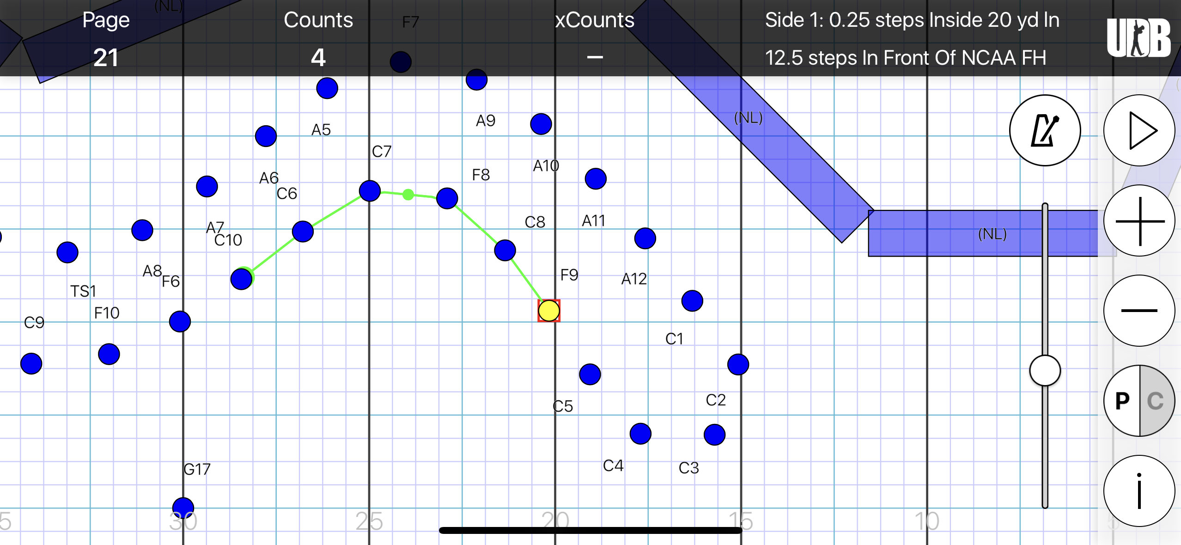Tap the C4 performer label
Image resolution: width=1181 pixels, height=545 pixels.
[x=613, y=466]
